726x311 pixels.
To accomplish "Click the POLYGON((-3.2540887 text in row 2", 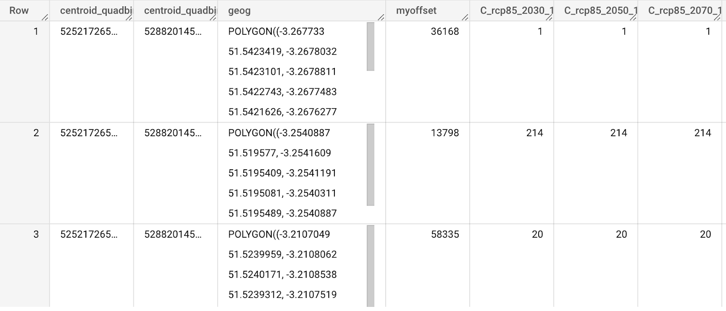I will (279, 133).
